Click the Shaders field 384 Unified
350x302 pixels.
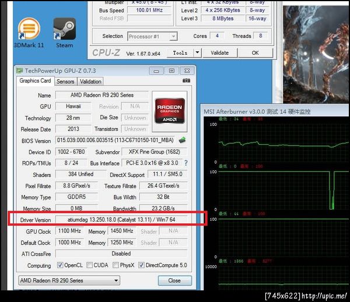[81, 174]
